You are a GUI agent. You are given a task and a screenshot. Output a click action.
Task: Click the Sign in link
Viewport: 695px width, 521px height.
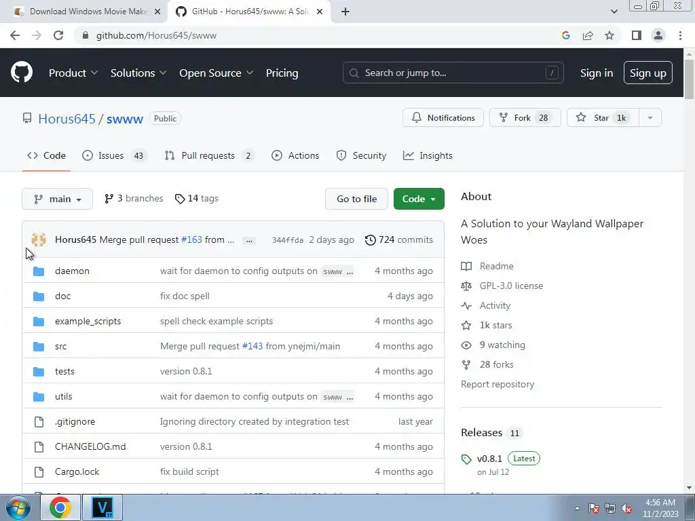pos(597,73)
